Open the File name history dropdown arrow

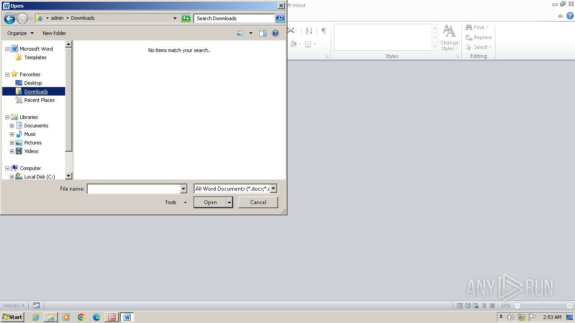[x=183, y=189]
